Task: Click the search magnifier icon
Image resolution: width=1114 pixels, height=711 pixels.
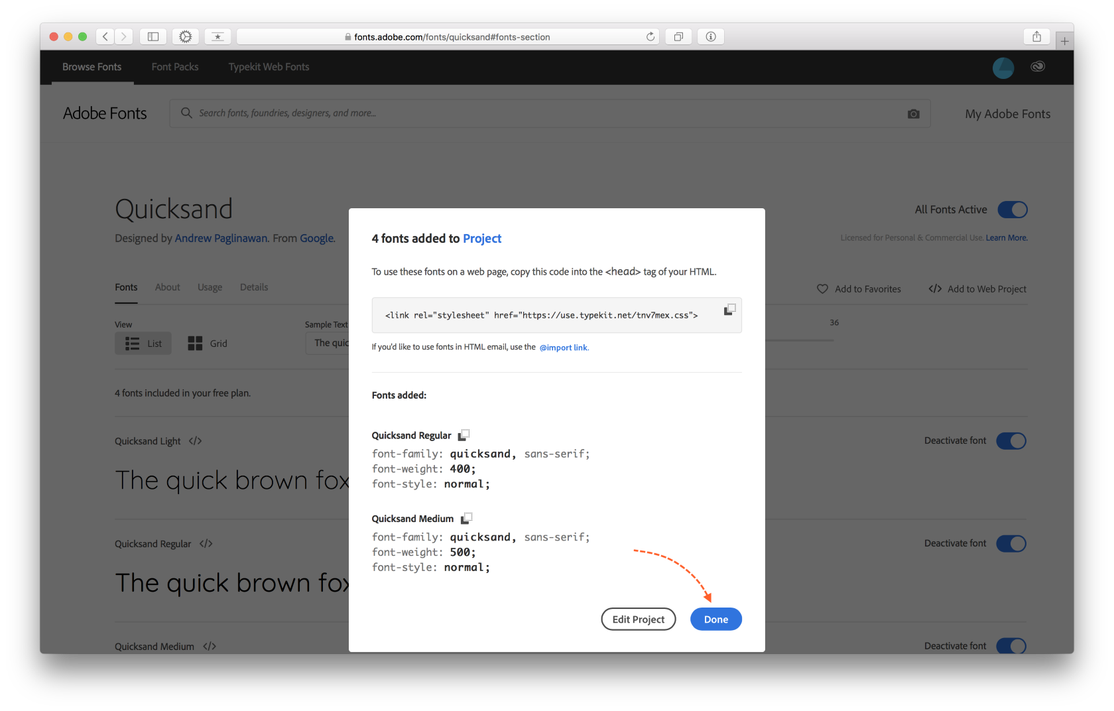Action: point(186,113)
